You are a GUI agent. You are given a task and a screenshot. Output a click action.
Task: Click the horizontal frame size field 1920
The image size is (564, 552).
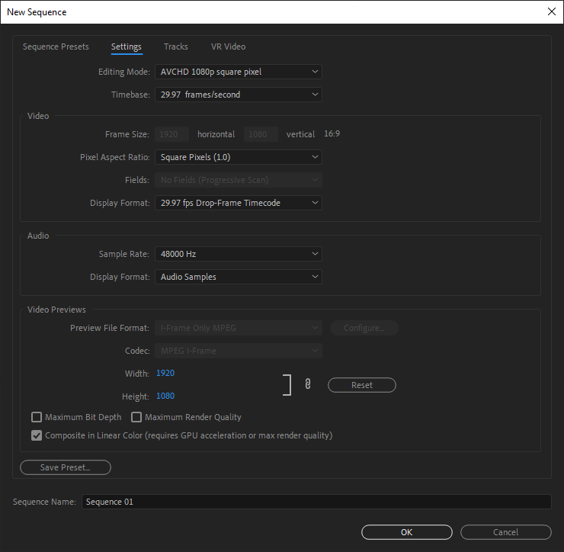[172, 134]
